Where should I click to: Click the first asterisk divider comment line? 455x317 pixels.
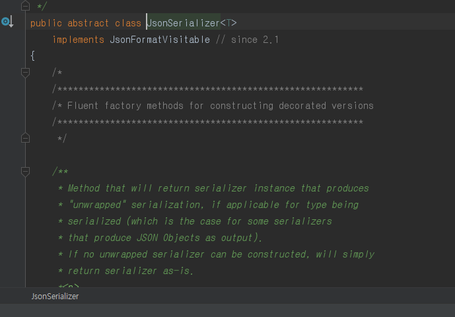tap(207, 89)
